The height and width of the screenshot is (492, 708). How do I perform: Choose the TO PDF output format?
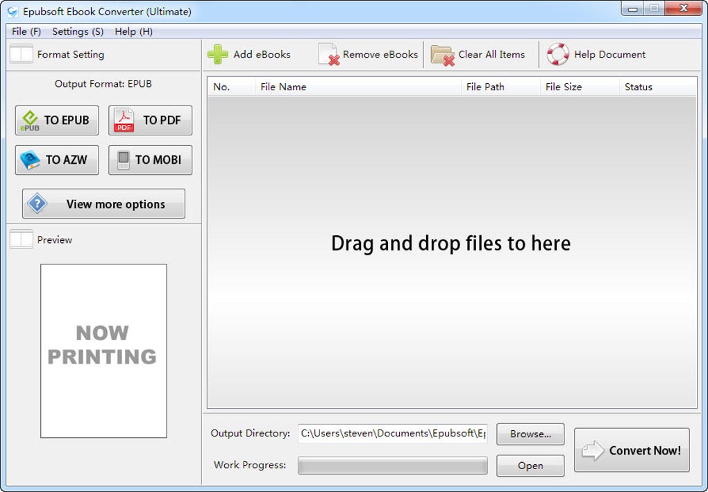(151, 121)
